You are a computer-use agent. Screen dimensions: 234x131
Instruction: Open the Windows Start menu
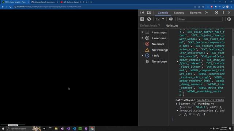(x=3, y=128)
